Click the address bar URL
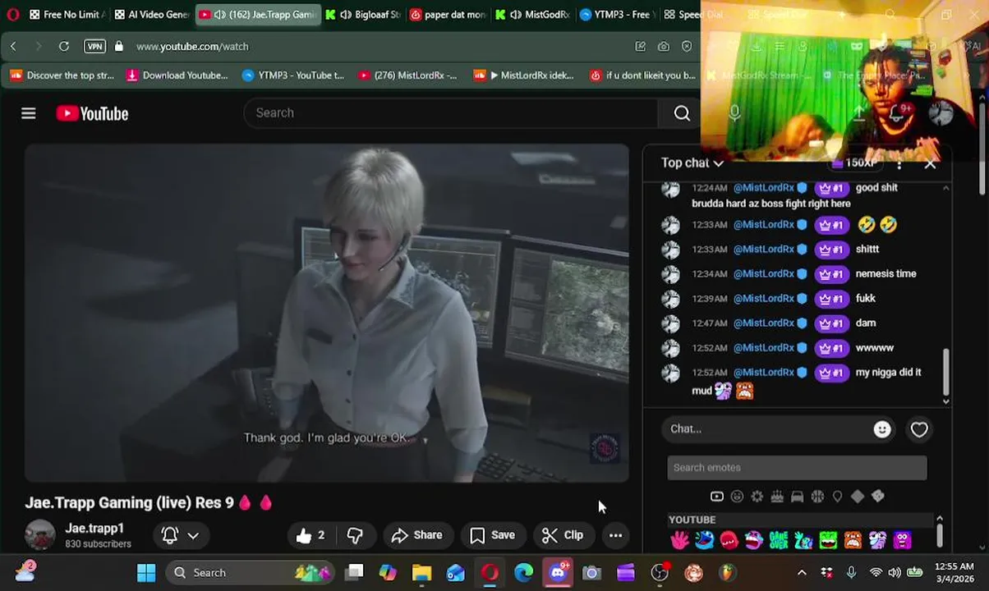 [192, 47]
